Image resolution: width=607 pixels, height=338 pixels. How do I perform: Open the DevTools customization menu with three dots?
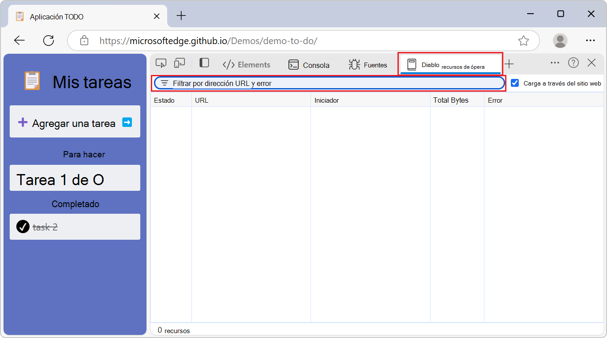[x=555, y=63]
